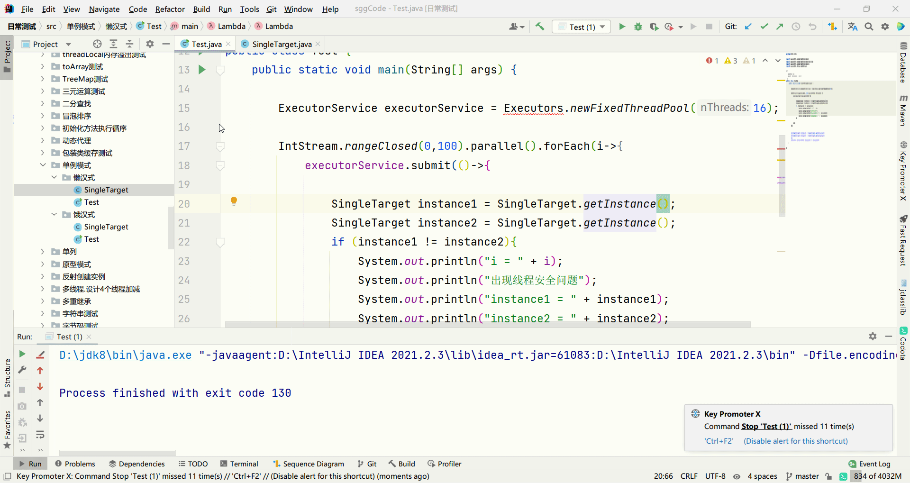Collapse all in Project panel
The image size is (910, 483).
tap(129, 44)
